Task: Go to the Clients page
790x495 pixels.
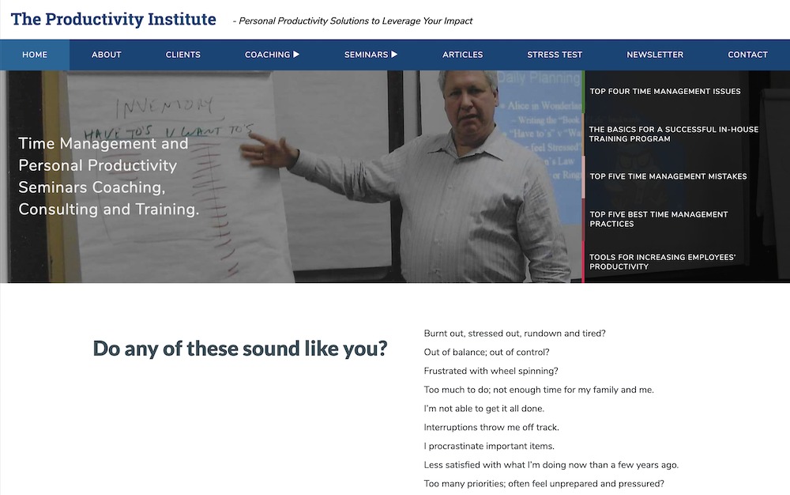Action: point(182,55)
